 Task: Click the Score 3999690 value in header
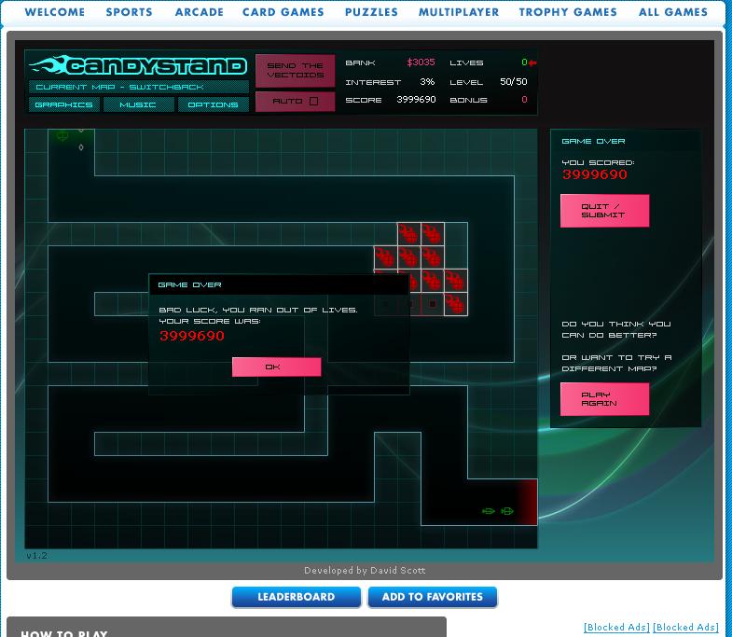(x=416, y=100)
